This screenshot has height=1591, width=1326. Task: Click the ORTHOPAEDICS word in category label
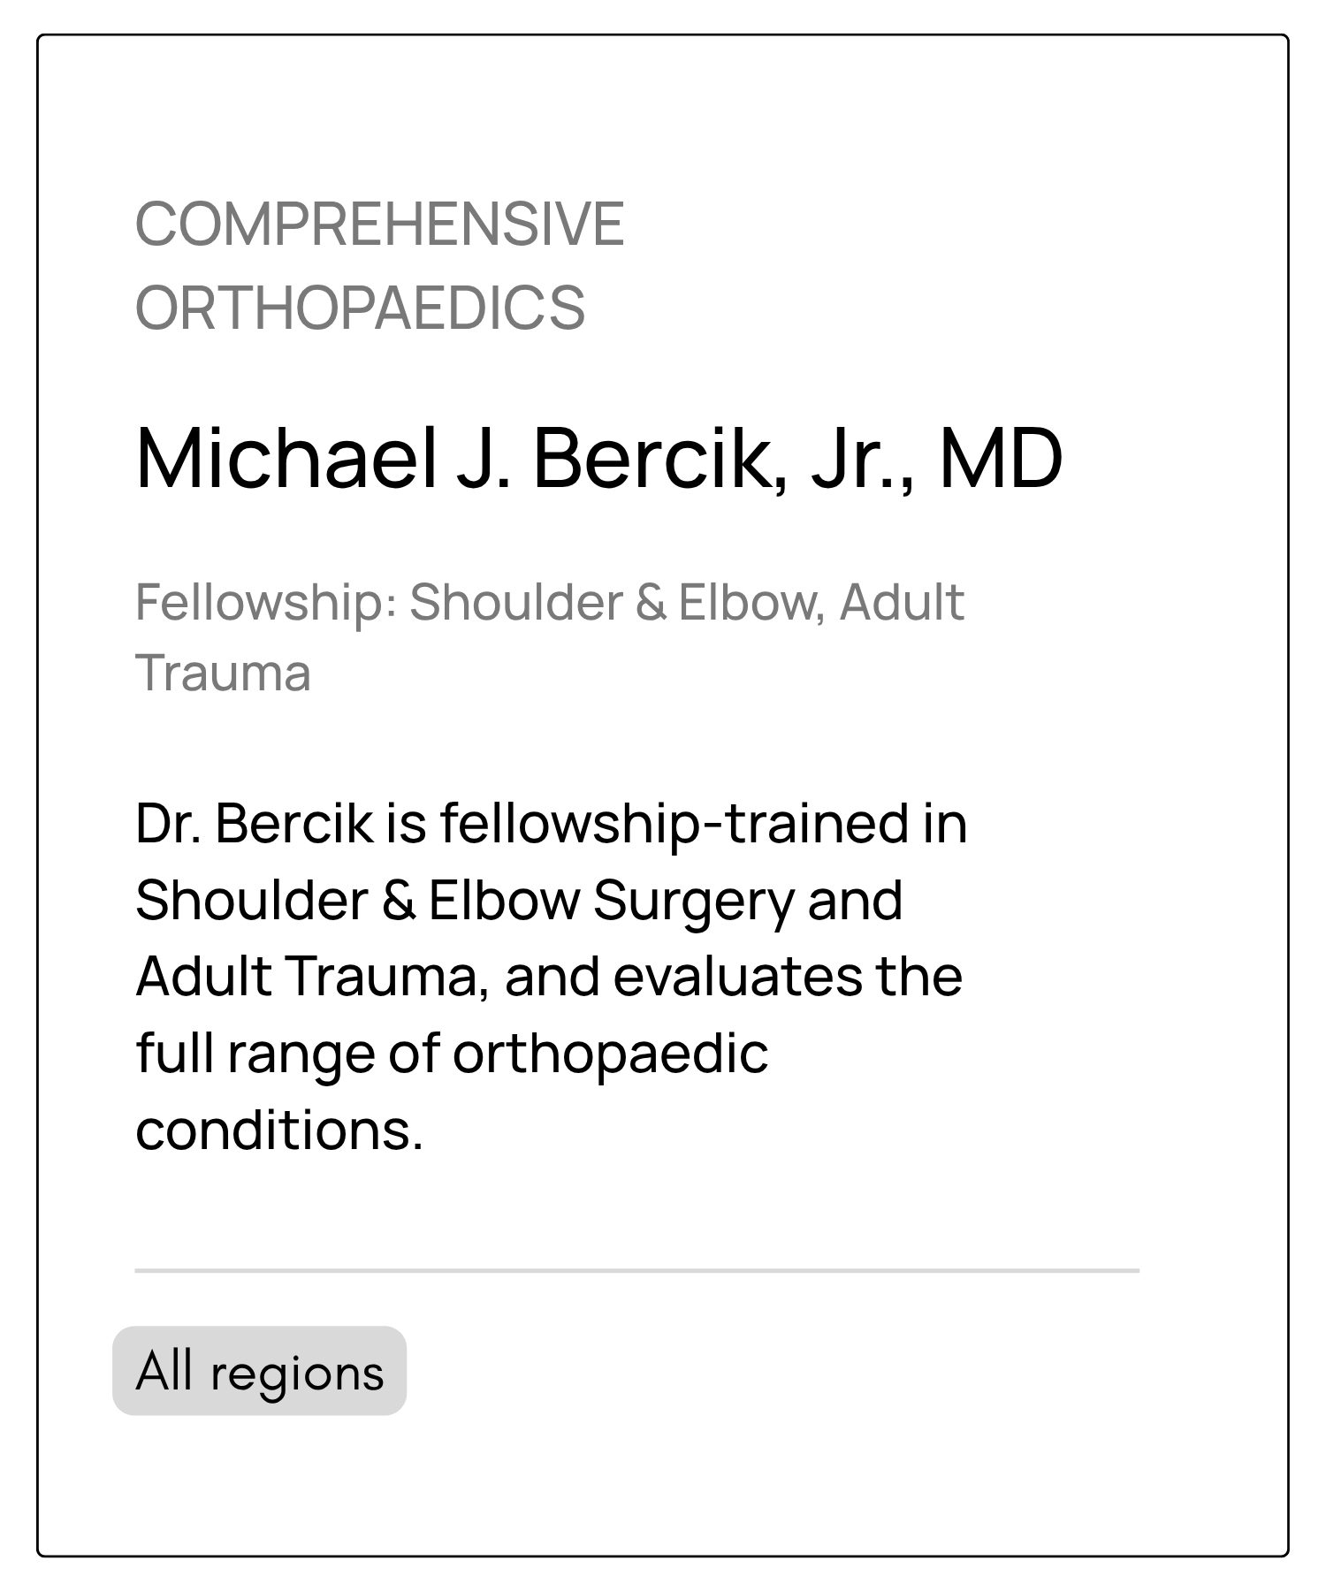coord(360,308)
